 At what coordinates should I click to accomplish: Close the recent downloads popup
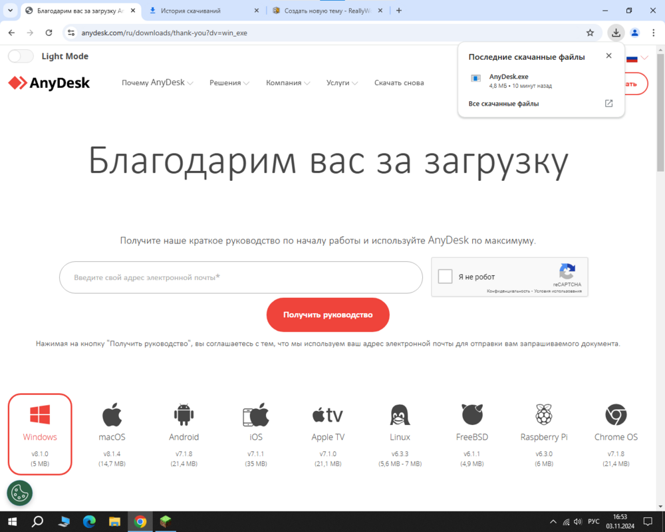coord(608,56)
